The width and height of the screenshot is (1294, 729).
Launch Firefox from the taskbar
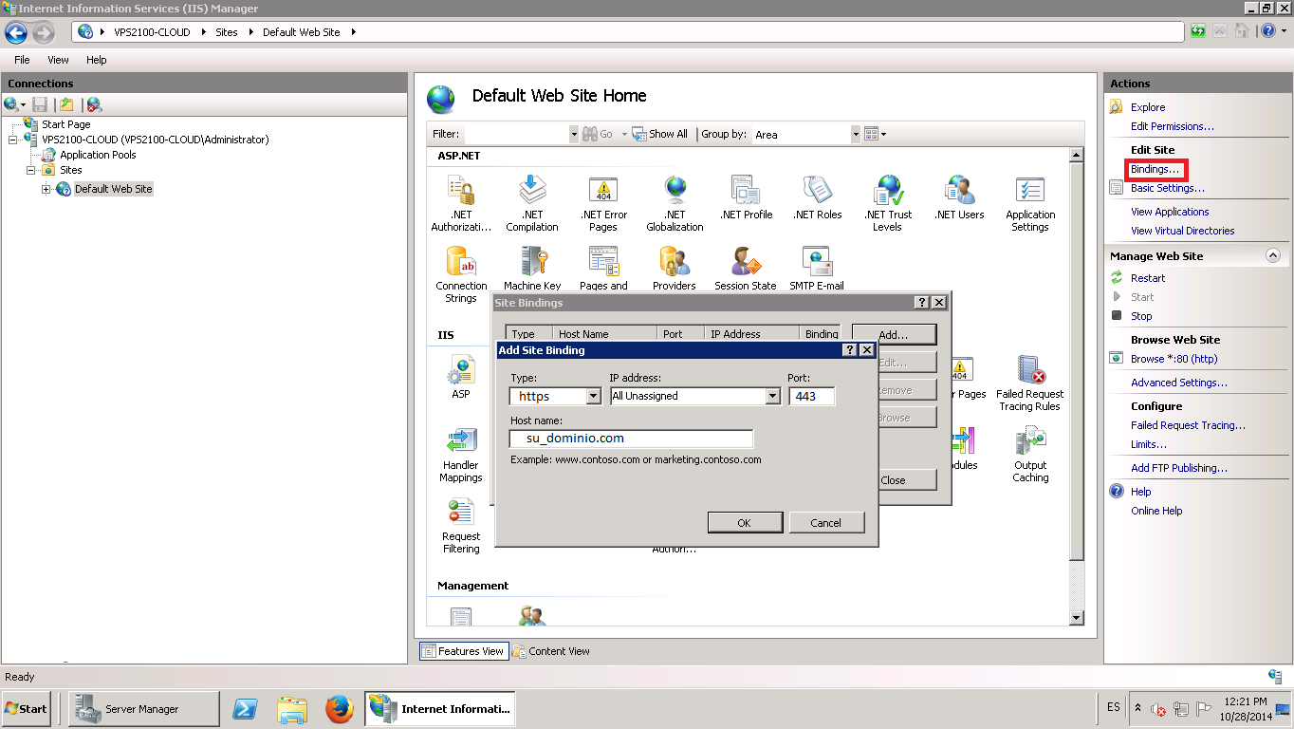coord(339,708)
